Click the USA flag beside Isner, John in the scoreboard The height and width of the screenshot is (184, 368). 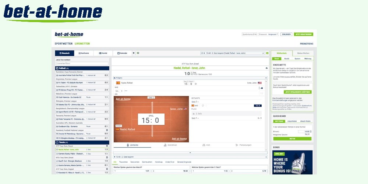[x=259, y=83]
